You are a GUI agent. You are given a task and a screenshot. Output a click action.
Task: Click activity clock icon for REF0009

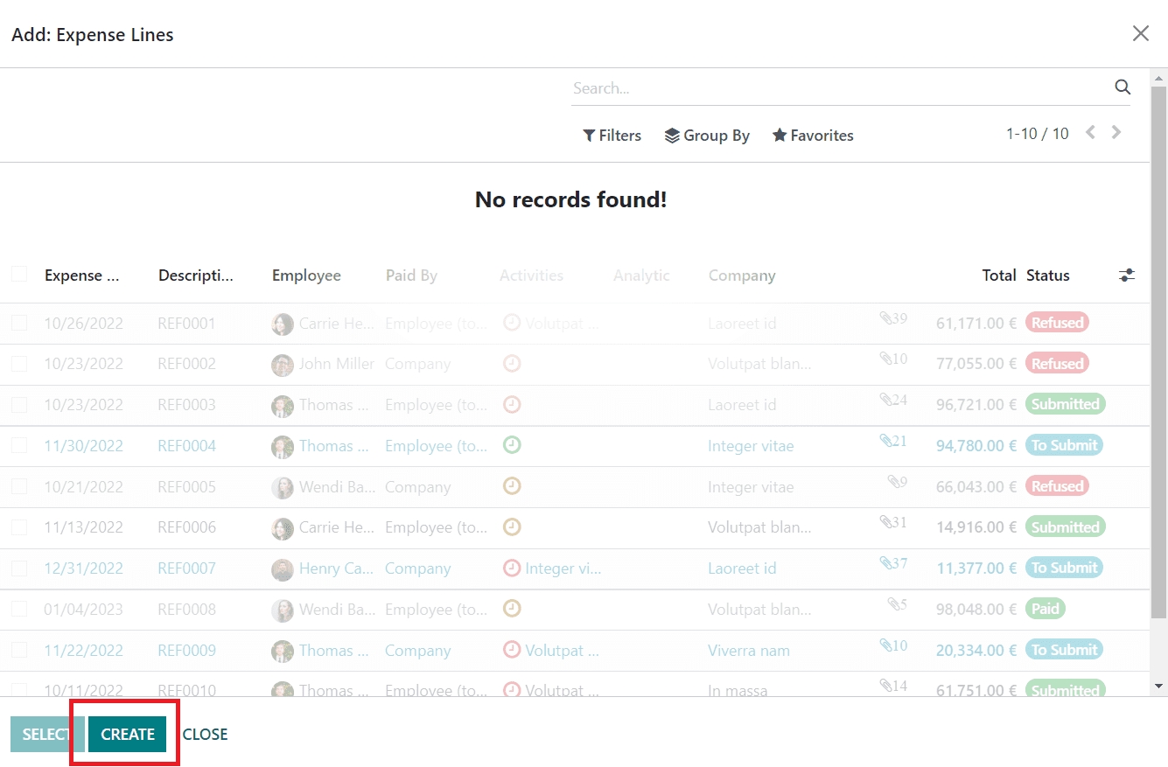pos(512,650)
